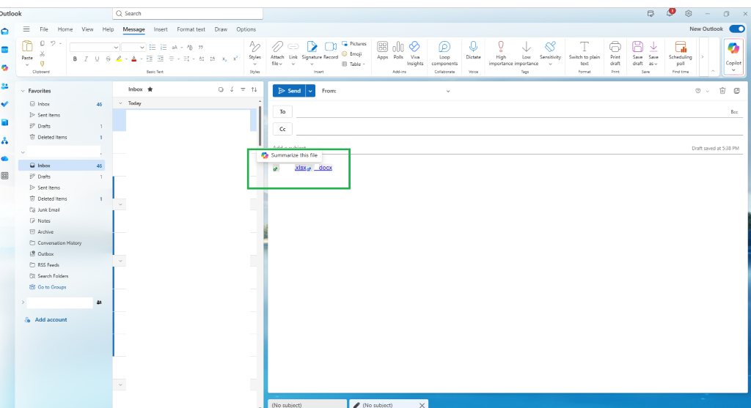Toggle Bold formatting
Viewport: 751px width, 408px height.
pyautogui.click(x=75, y=59)
